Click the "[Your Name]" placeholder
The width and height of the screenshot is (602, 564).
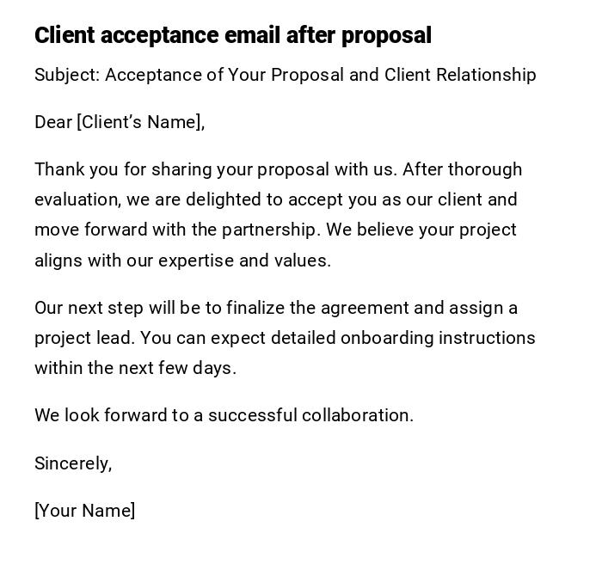pos(84,511)
